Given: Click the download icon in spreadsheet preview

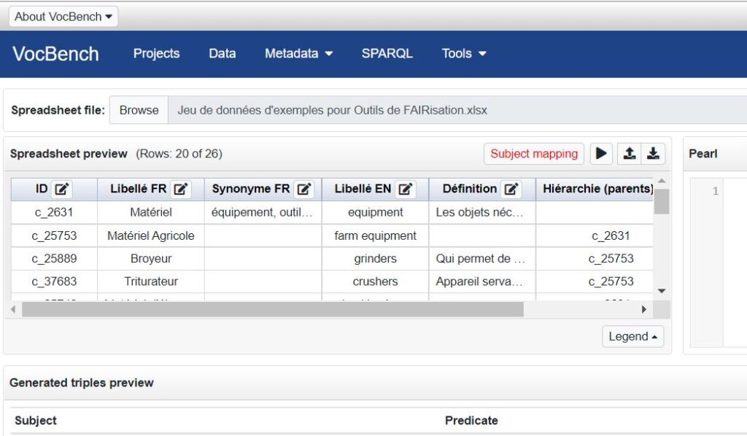Looking at the screenshot, I should [x=653, y=154].
